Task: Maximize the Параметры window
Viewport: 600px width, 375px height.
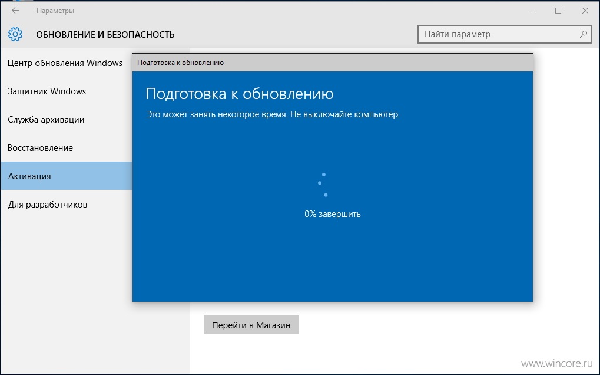Action: [558, 11]
